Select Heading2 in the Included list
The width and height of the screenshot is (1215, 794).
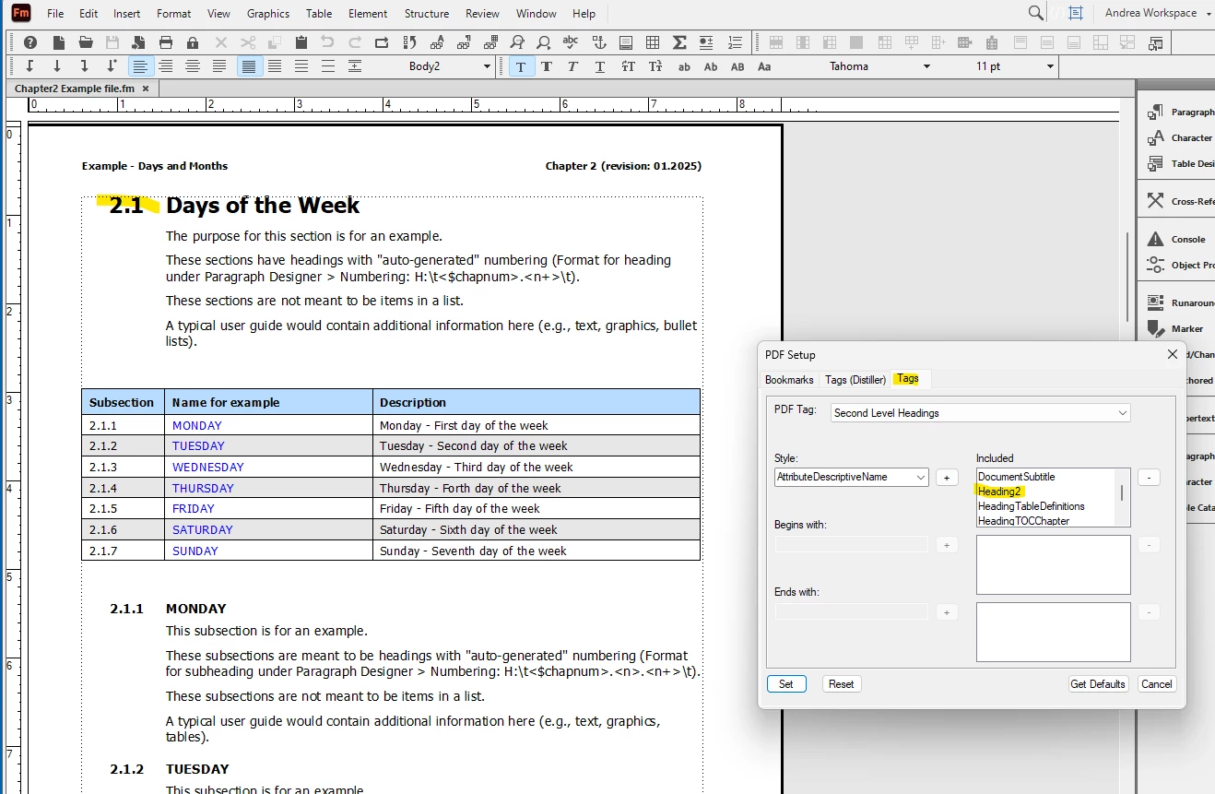pos(999,492)
